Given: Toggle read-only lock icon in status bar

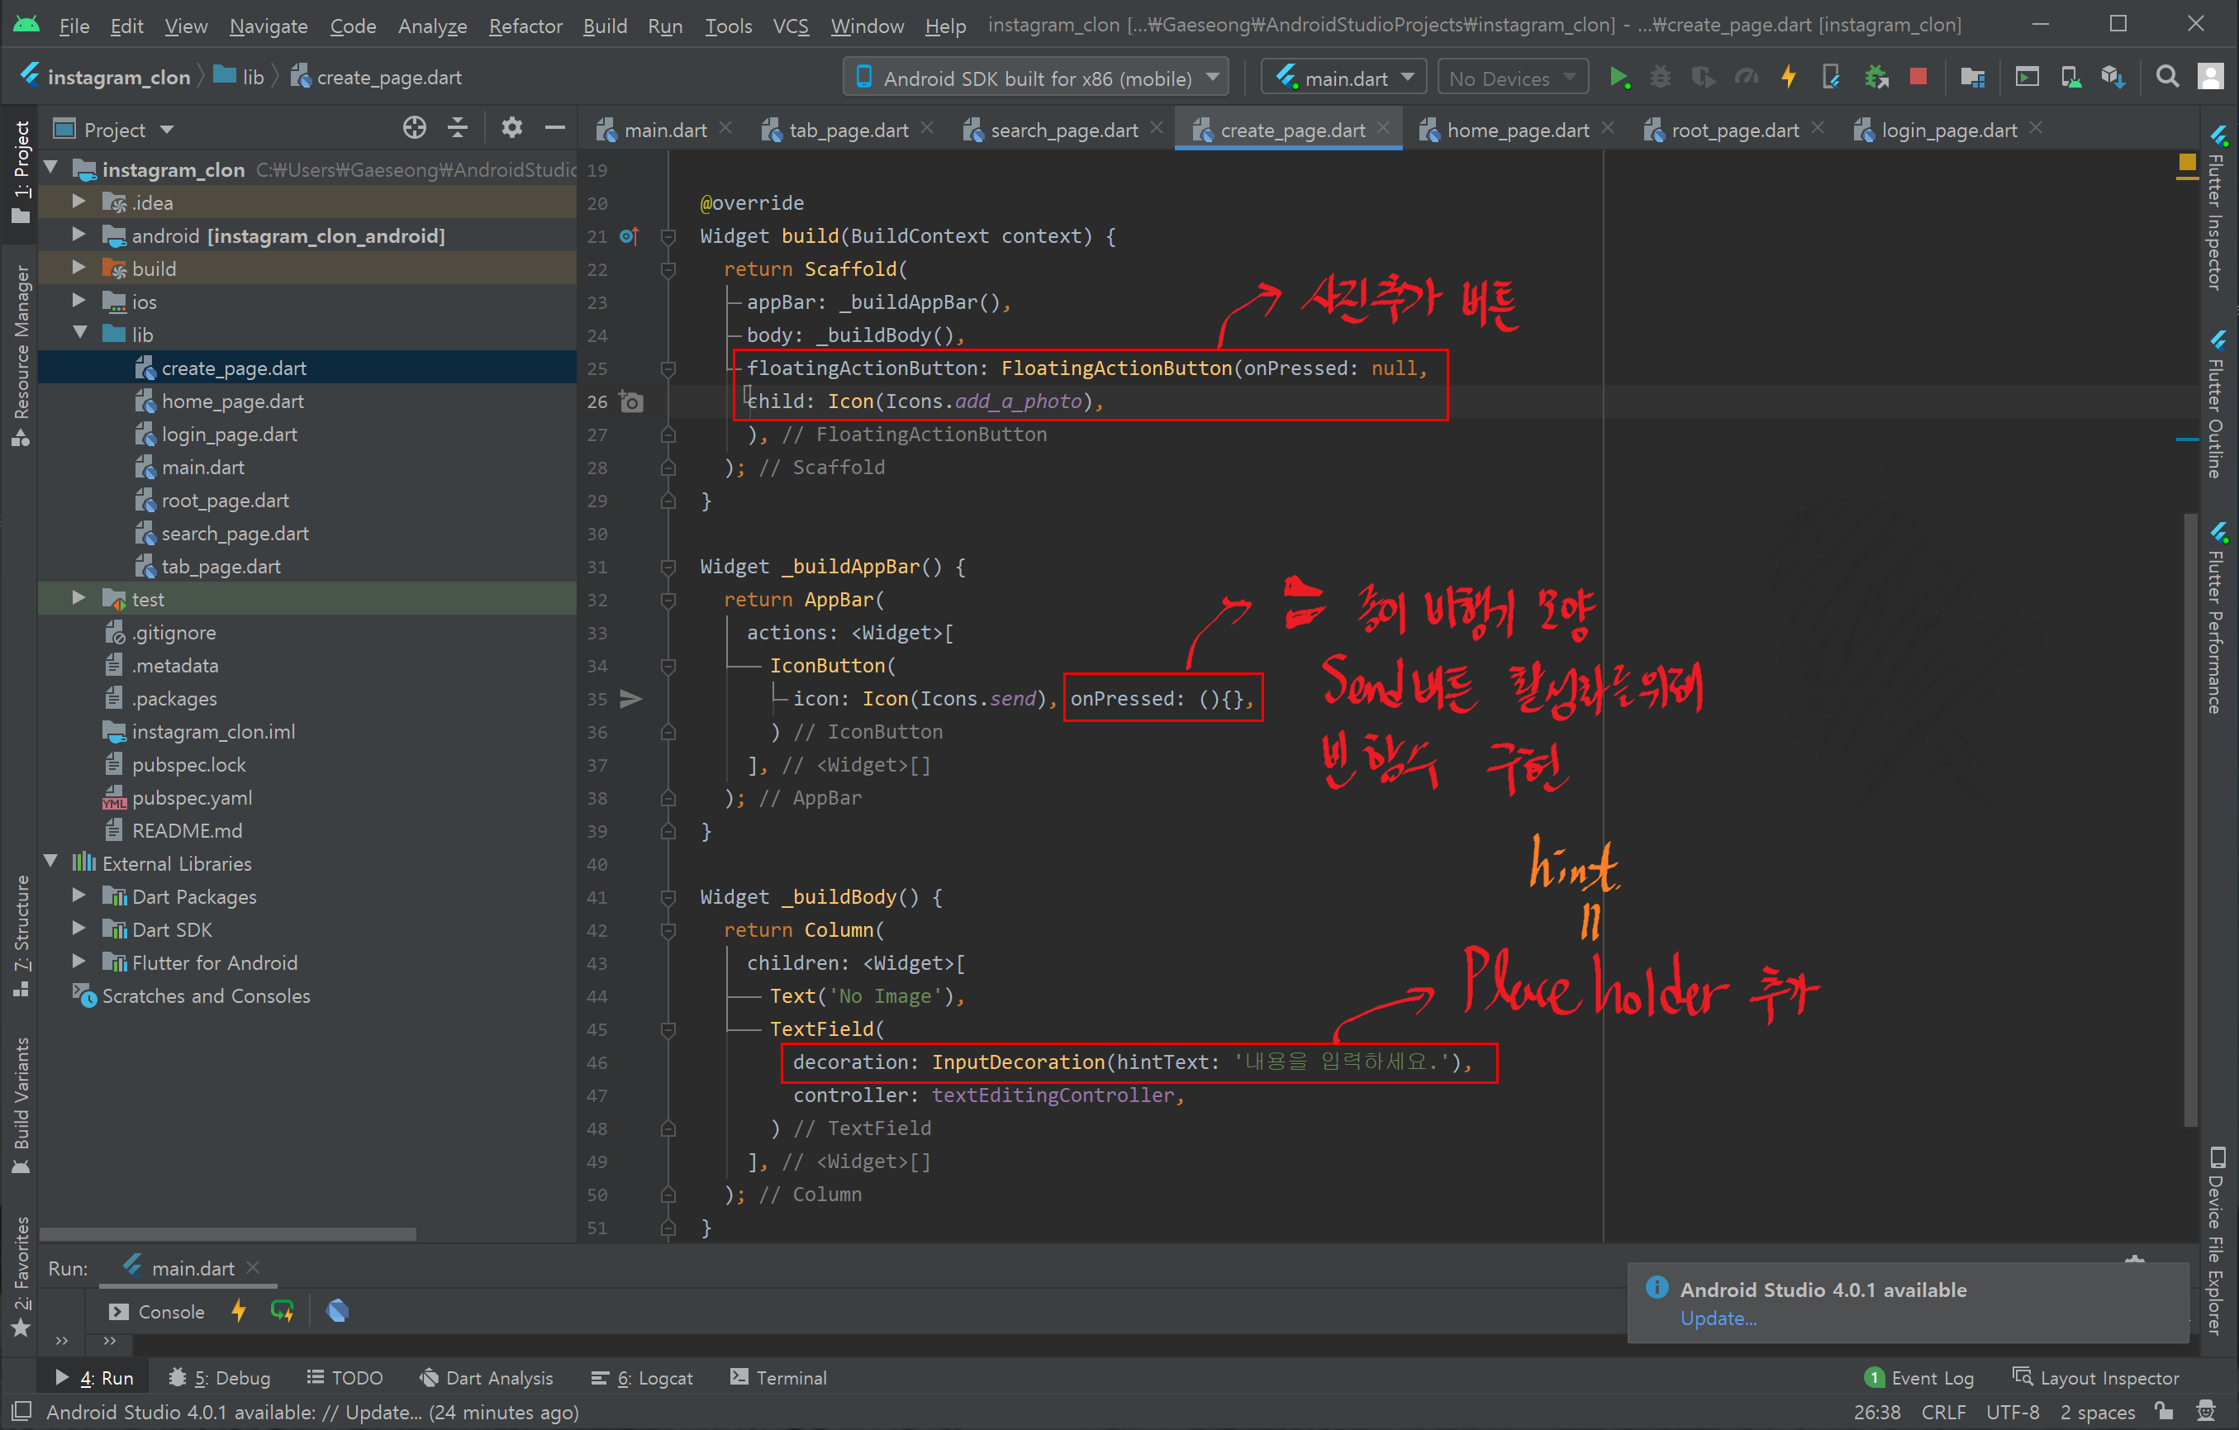Looking at the screenshot, I should coord(2165,1411).
